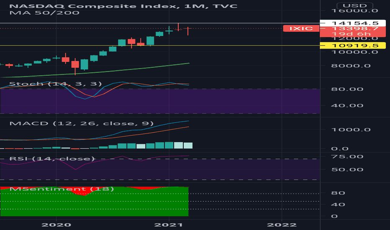
Task: Click the 2020 label on time axis
Action: [x=56, y=225]
